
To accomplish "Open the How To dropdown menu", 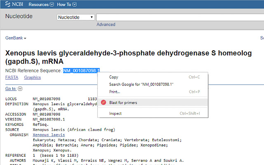I will 67,5.
